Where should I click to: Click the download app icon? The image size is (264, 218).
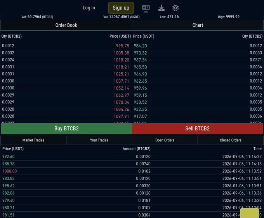[161, 8]
